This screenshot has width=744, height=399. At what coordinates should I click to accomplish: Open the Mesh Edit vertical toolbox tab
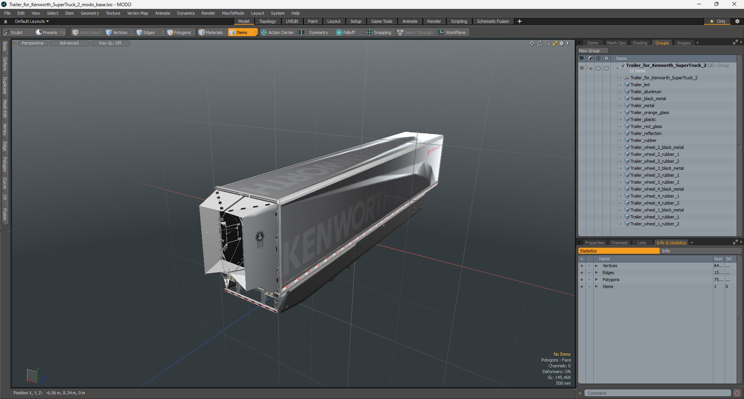tap(5, 109)
